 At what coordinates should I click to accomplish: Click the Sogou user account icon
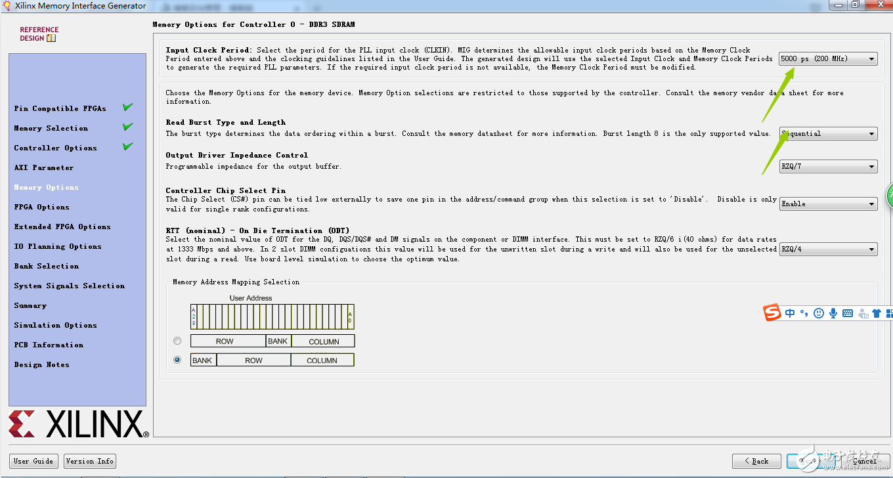tap(863, 314)
